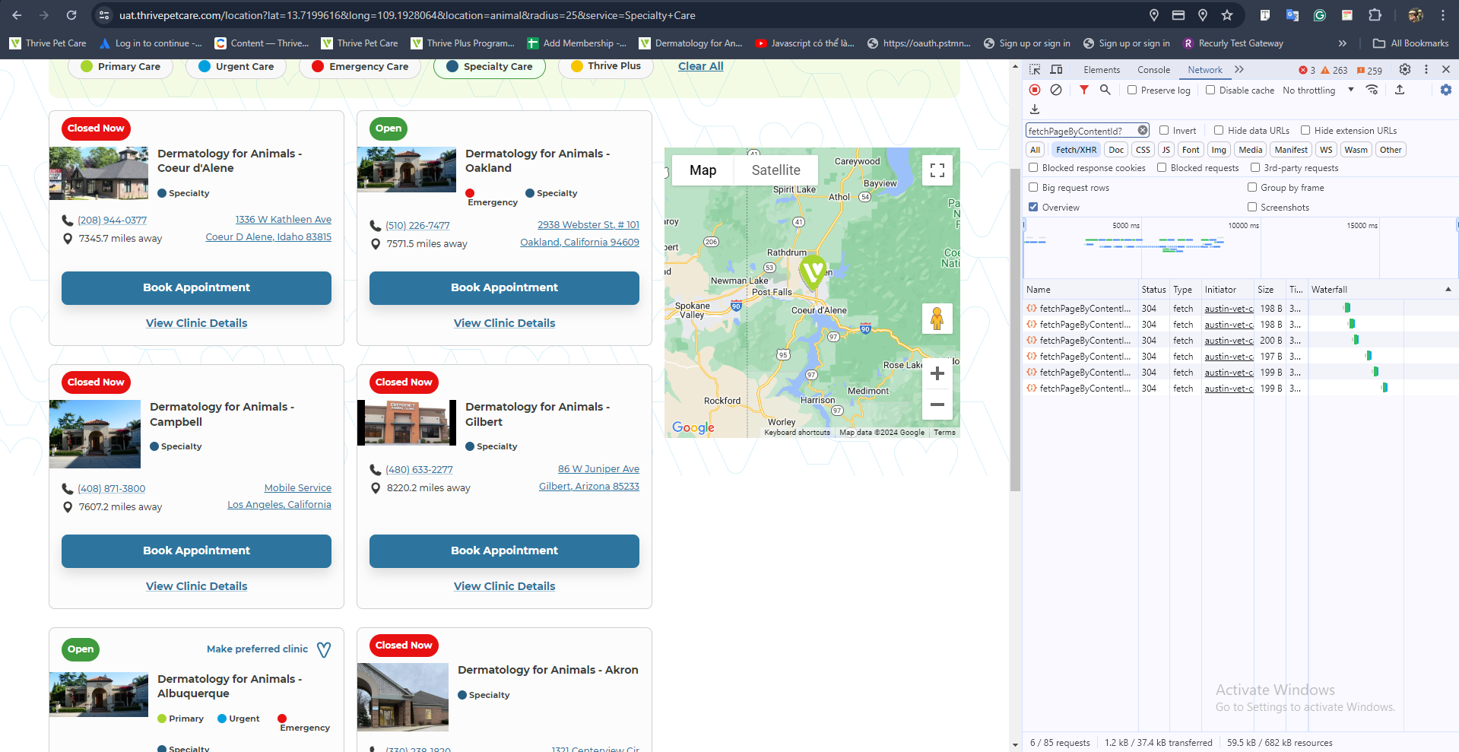Zoom out on the map
The image size is (1459, 752).
(x=937, y=405)
